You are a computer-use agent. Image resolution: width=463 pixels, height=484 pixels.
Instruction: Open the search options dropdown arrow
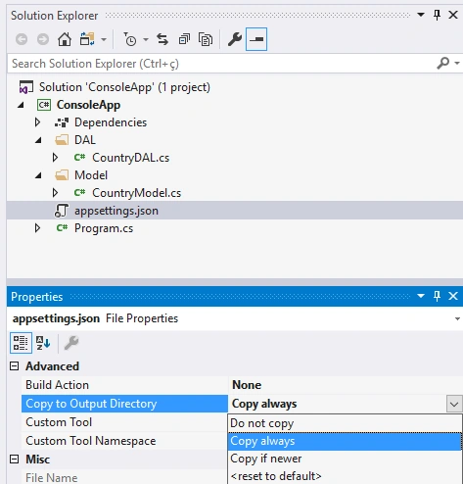457,63
